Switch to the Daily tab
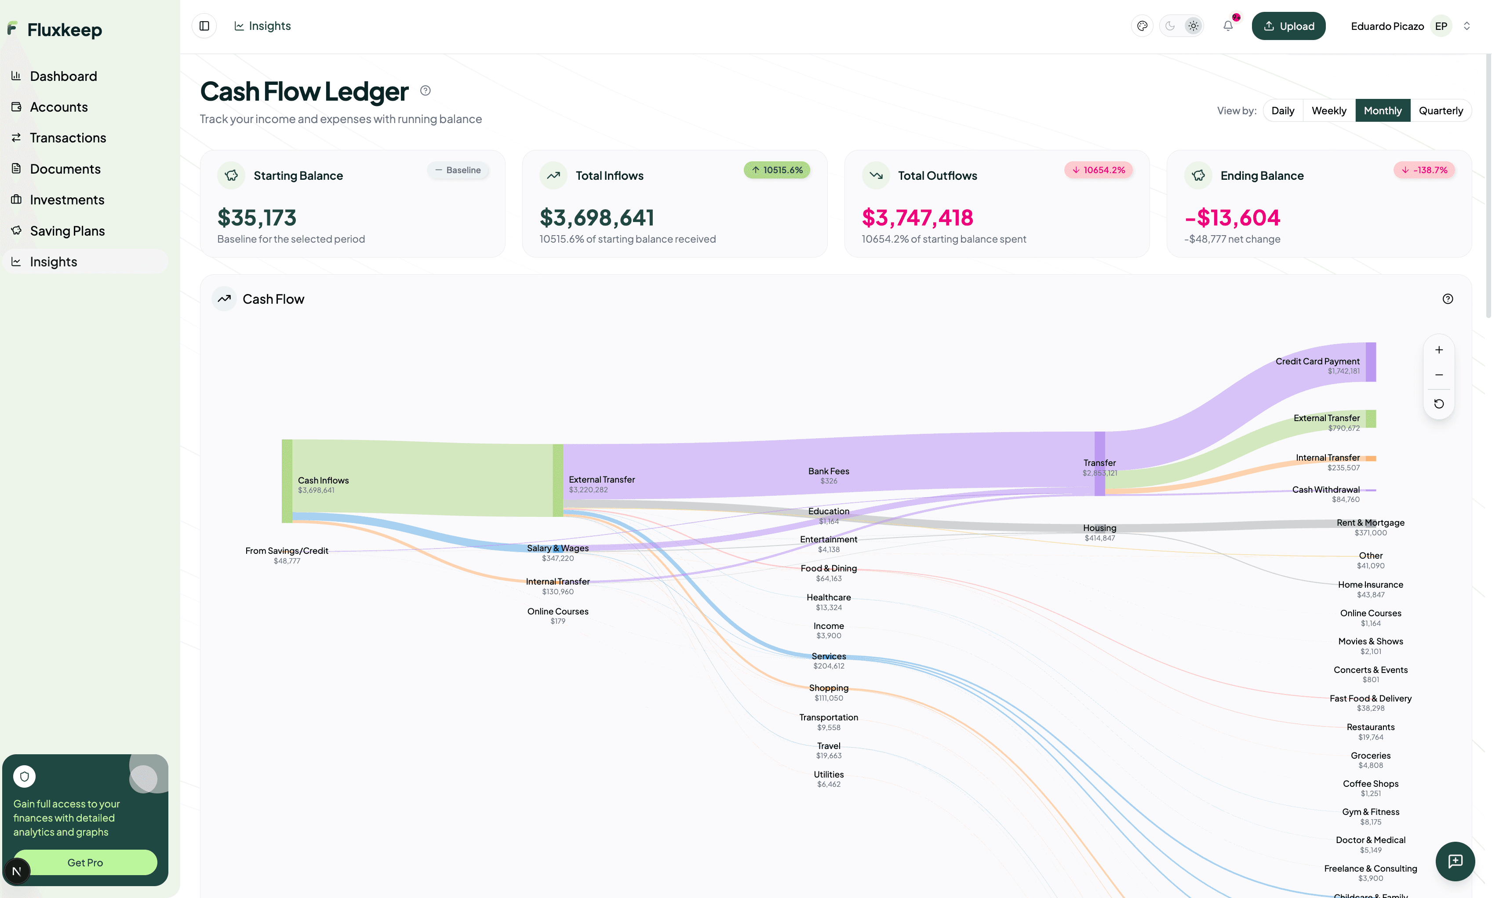Viewport: 1492px width, 898px height. pyautogui.click(x=1283, y=110)
